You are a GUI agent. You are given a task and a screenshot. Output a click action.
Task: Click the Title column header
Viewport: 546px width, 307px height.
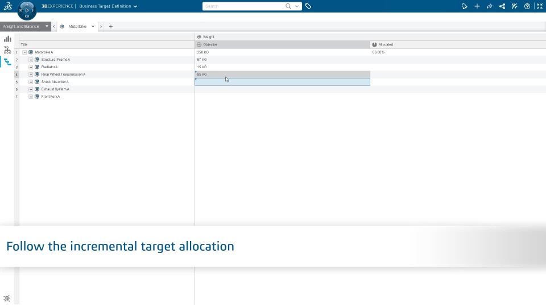pos(107,44)
